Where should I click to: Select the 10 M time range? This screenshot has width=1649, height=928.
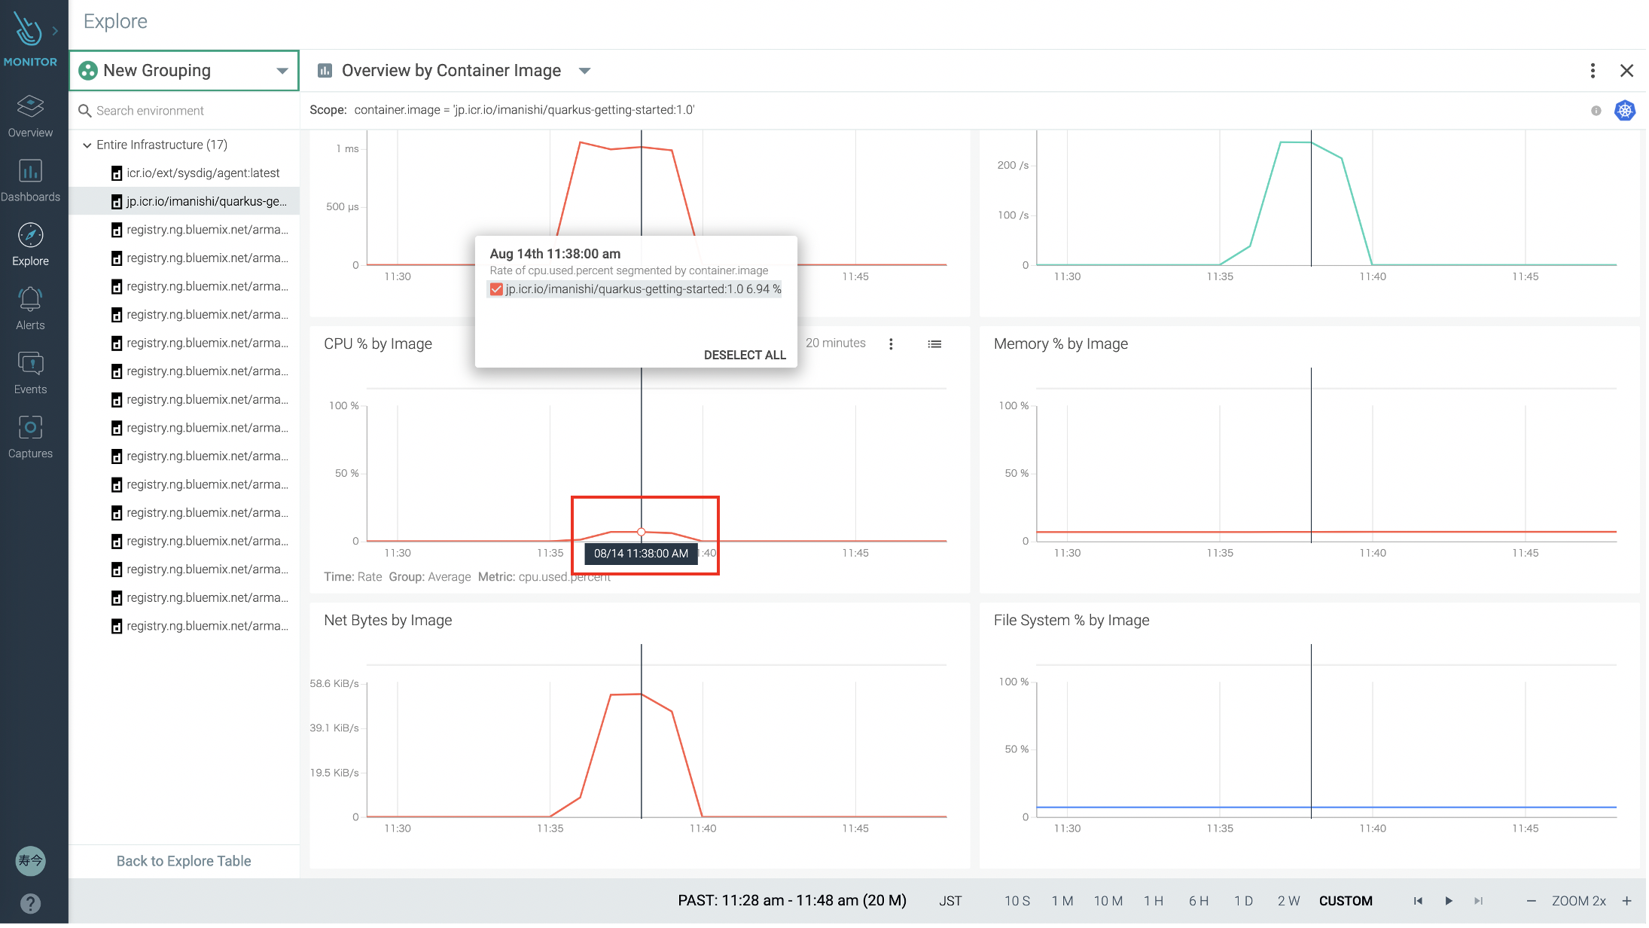point(1108,901)
